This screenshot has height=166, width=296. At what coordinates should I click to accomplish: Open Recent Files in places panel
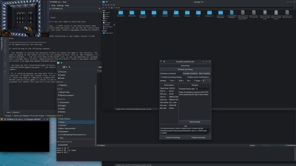coord(64,92)
